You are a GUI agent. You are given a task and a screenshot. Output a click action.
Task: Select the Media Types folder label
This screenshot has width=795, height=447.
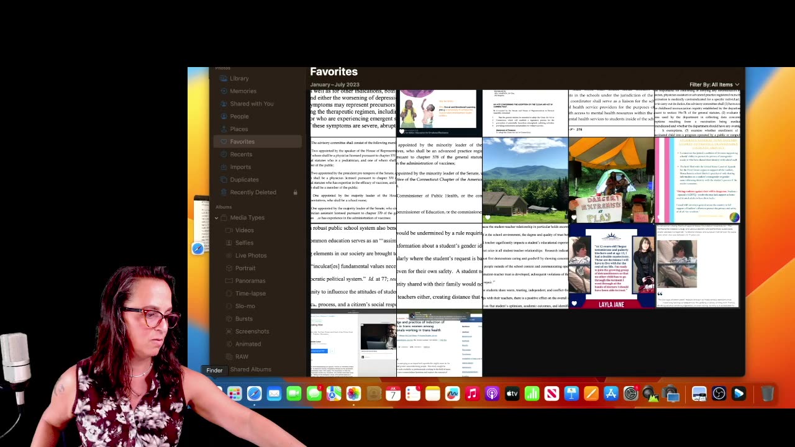[x=247, y=217]
